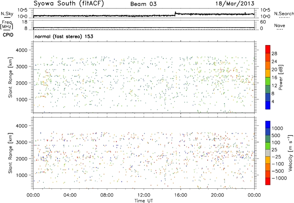Click the '04:00' time tick label
The image size is (294, 203).
[x=70, y=195]
